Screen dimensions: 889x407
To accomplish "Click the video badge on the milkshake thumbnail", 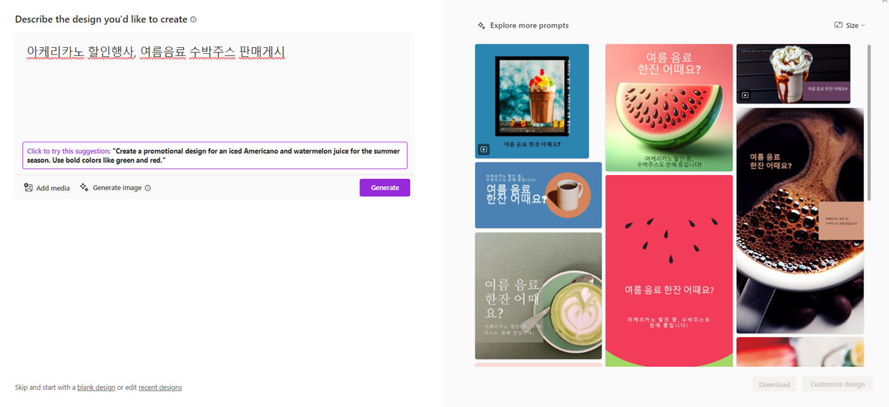I will tap(484, 149).
